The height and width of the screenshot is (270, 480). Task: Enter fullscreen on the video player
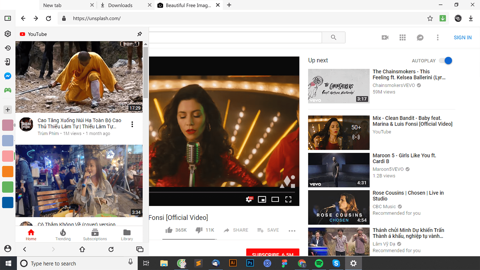(x=288, y=199)
